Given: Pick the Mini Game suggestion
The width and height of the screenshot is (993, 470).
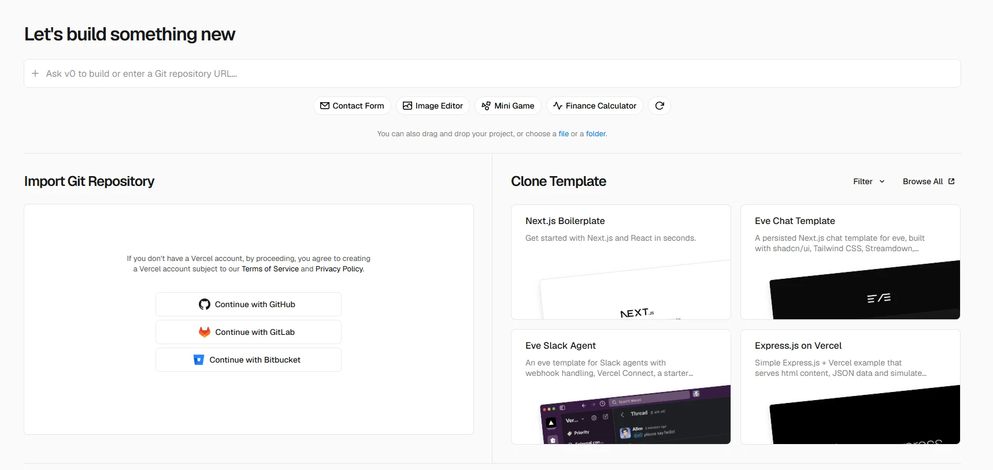Looking at the screenshot, I should 508,106.
